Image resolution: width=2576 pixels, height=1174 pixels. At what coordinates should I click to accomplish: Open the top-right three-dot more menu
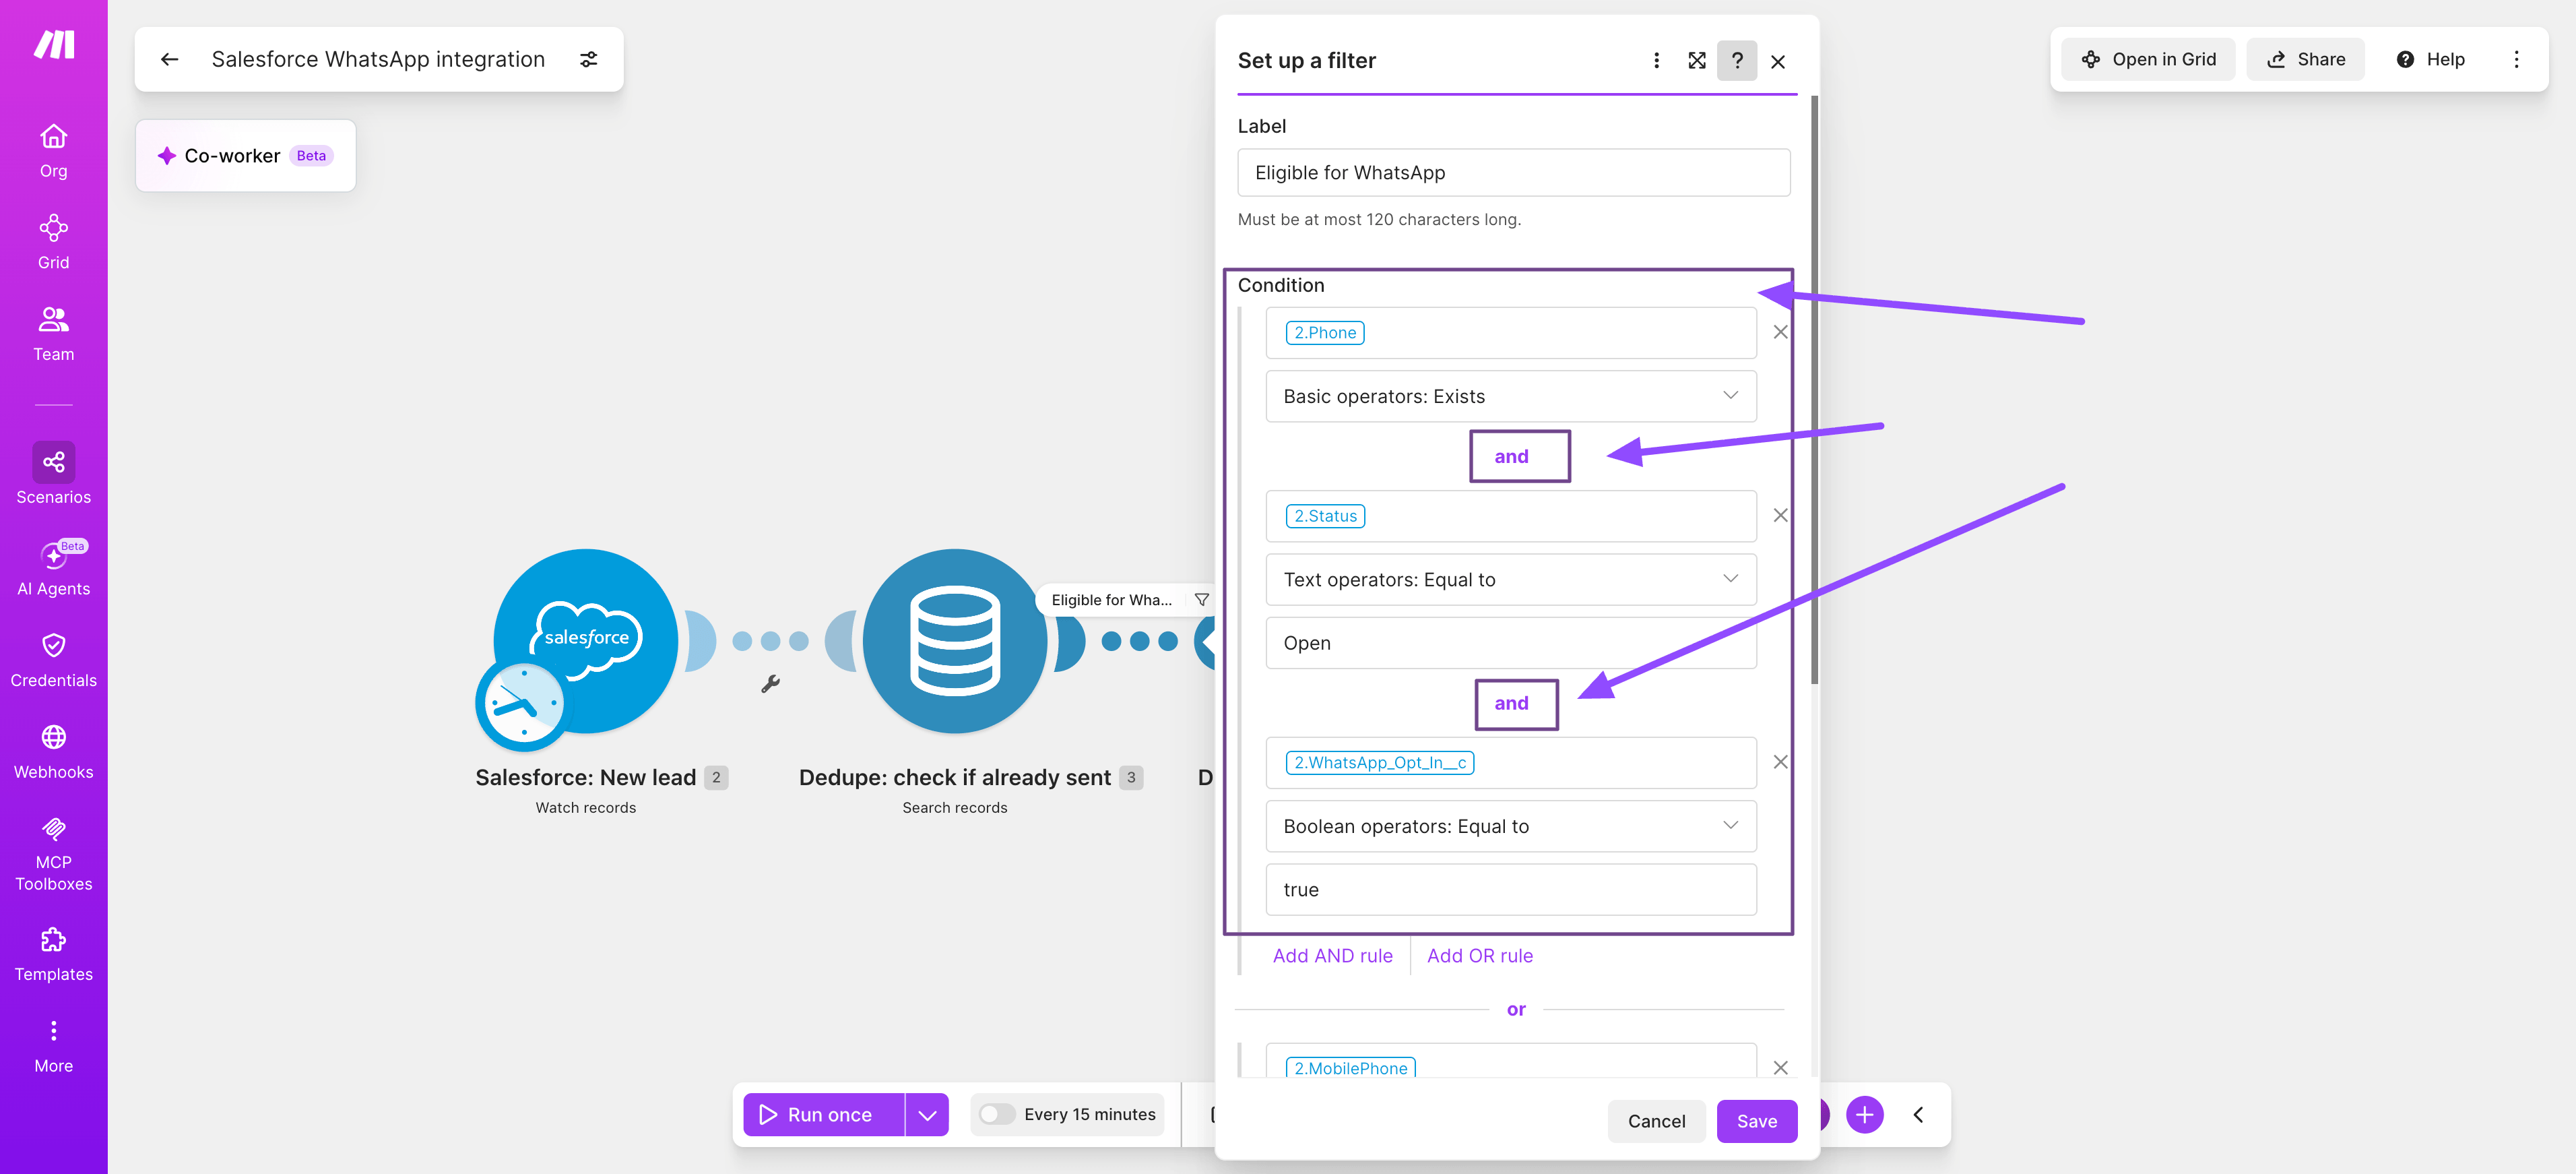(2516, 59)
